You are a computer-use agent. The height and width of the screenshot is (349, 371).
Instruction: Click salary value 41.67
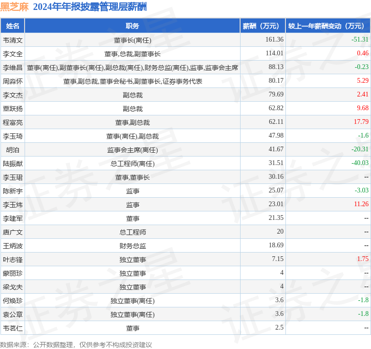click(x=276, y=149)
